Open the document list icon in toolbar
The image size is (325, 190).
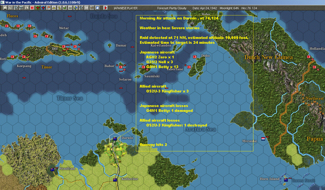coord(10,8)
